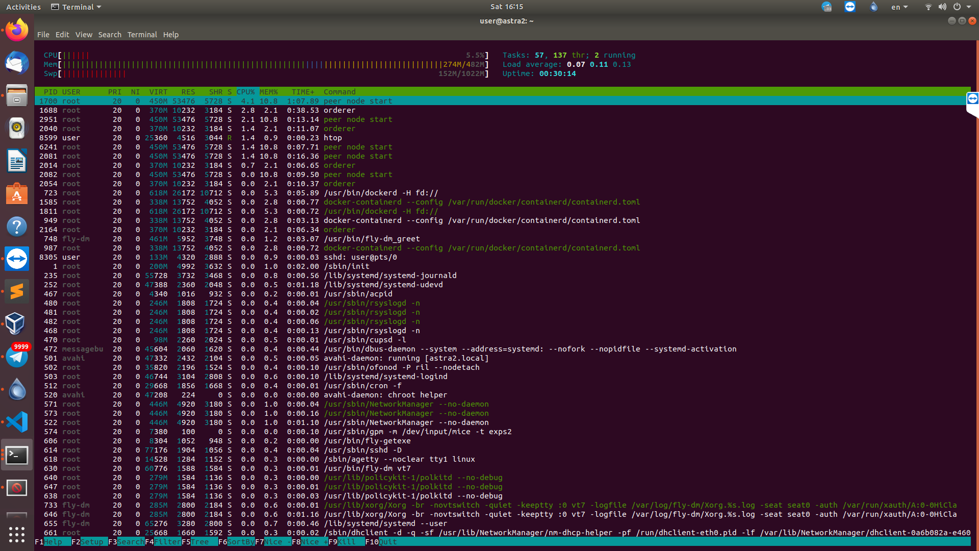Open the View menu
Image resolution: width=979 pixels, height=551 pixels.
(84, 35)
